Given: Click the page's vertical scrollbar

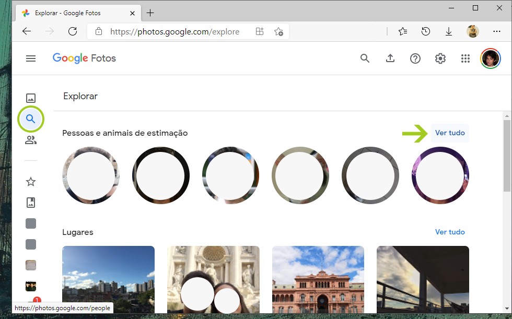Looking at the screenshot, I should pos(507,157).
